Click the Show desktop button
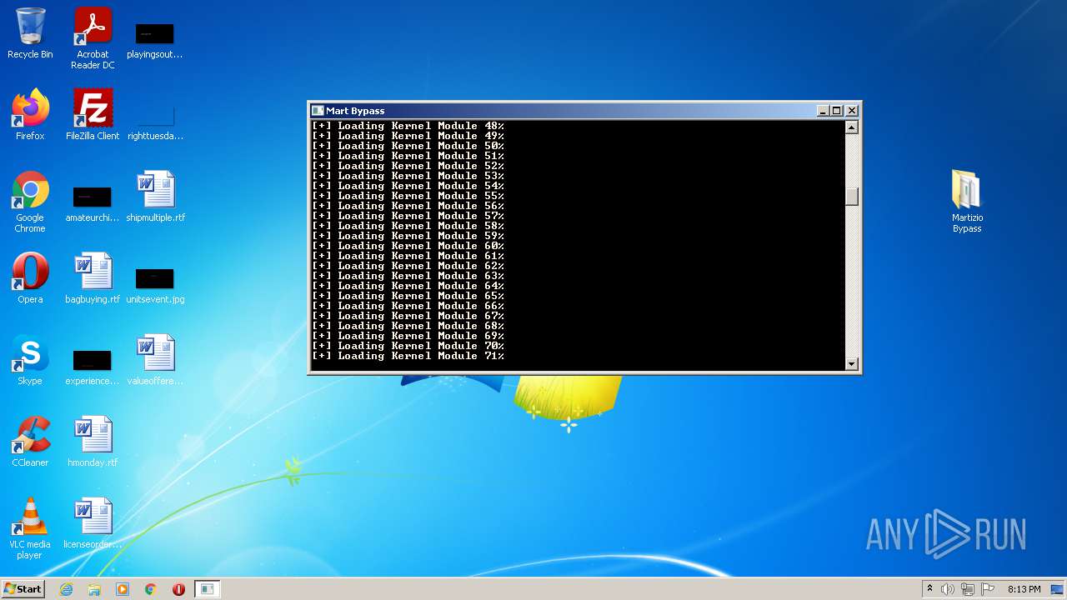The width and height of the screenshot is (1067, 600). pos(1059,589)
